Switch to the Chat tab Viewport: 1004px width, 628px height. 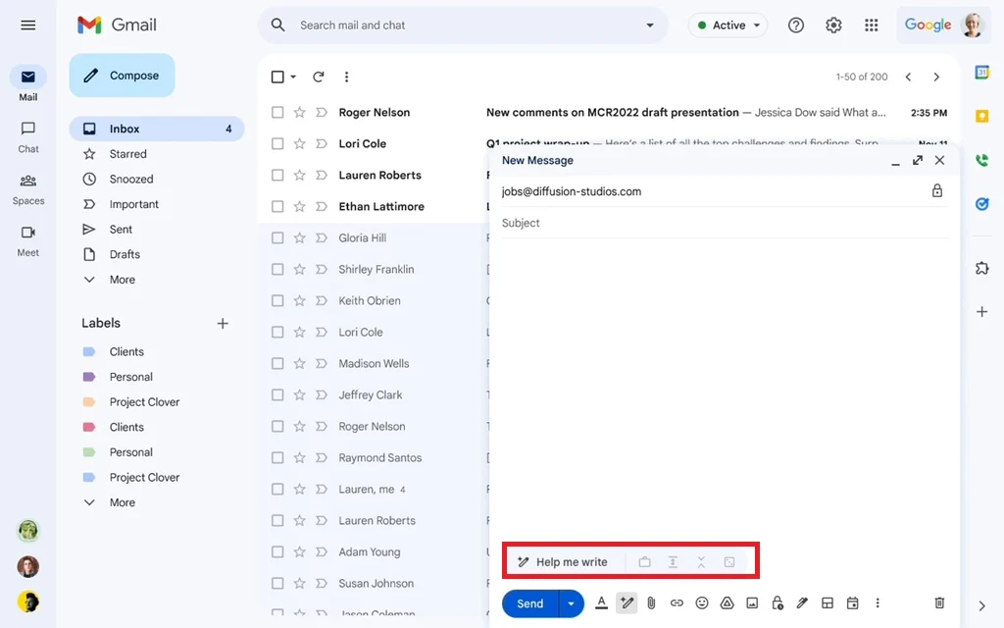point(27,134)
